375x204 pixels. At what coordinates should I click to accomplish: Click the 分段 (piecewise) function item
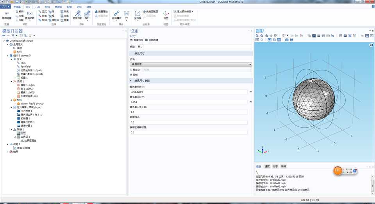[20, 20]
